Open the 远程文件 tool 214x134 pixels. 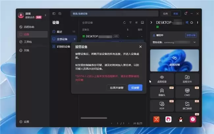pyautogui.click(x=187, y=78)
